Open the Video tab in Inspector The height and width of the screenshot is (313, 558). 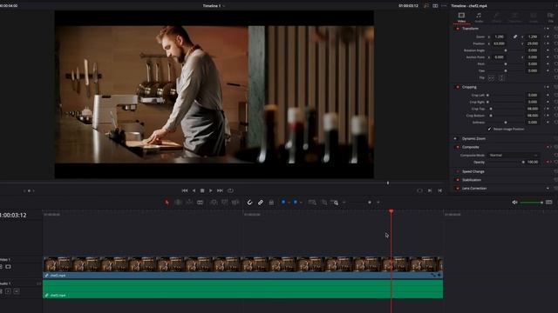[x=461, y=17]
